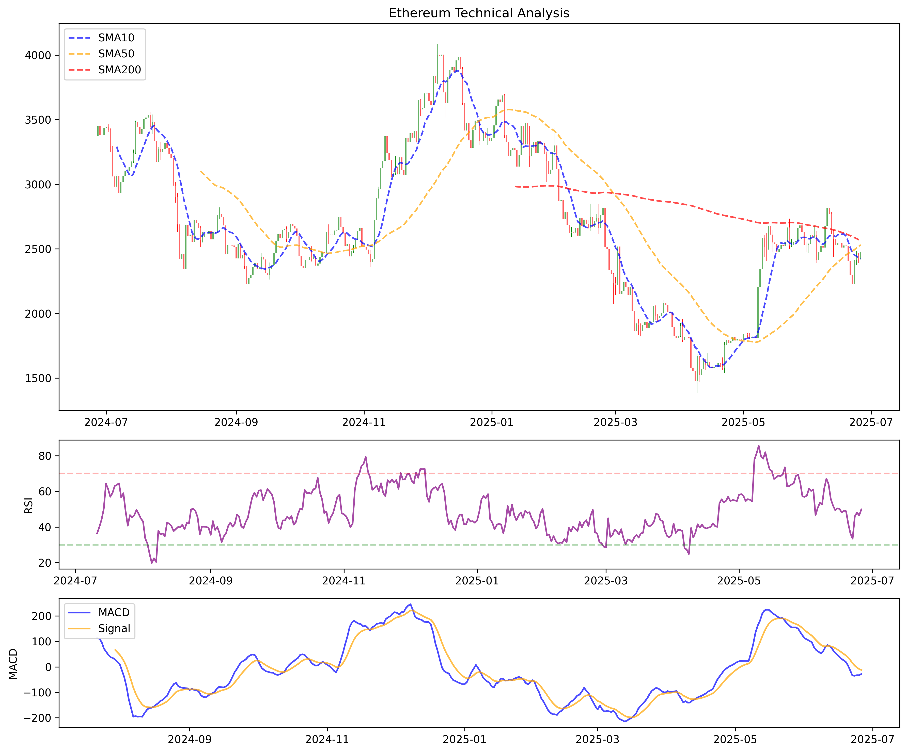Click the Ethereum Technical Analysis title
907x753 pixels.
click(x=479, y=13)
